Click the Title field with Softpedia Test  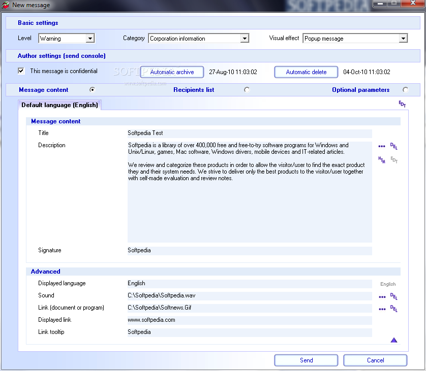coord(250,133)
